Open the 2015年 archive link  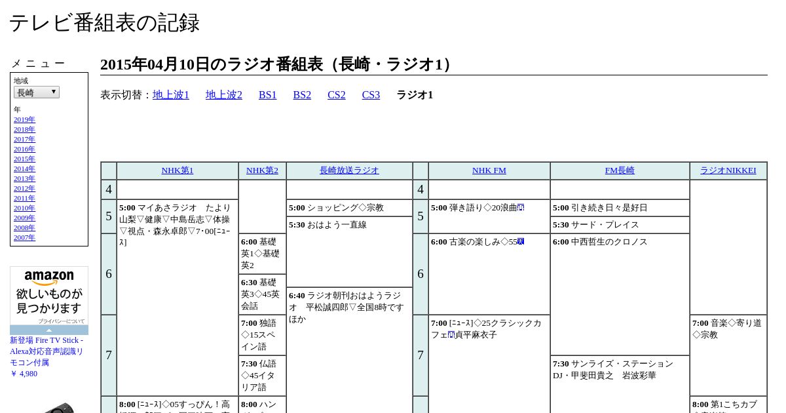click(x=24, y=159)
